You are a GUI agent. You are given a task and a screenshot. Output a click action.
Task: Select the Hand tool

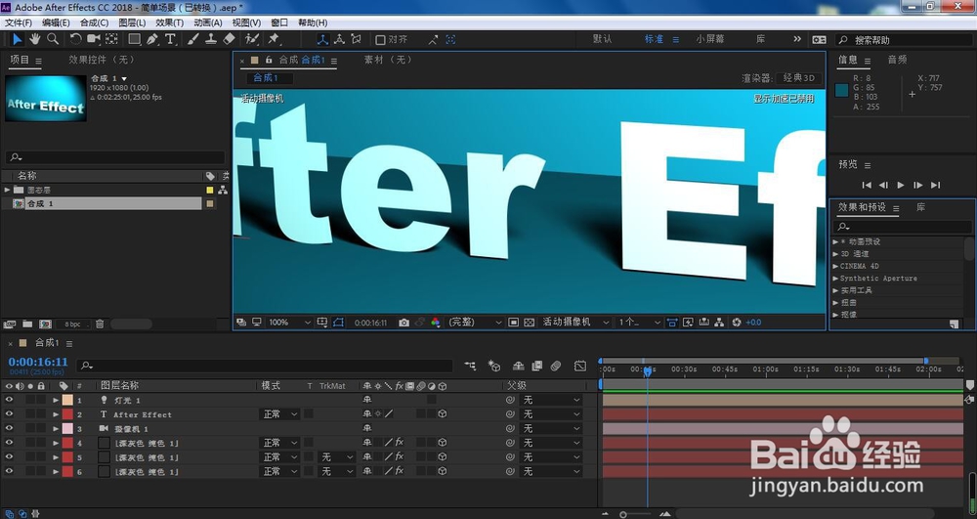(x=35, y=39)
